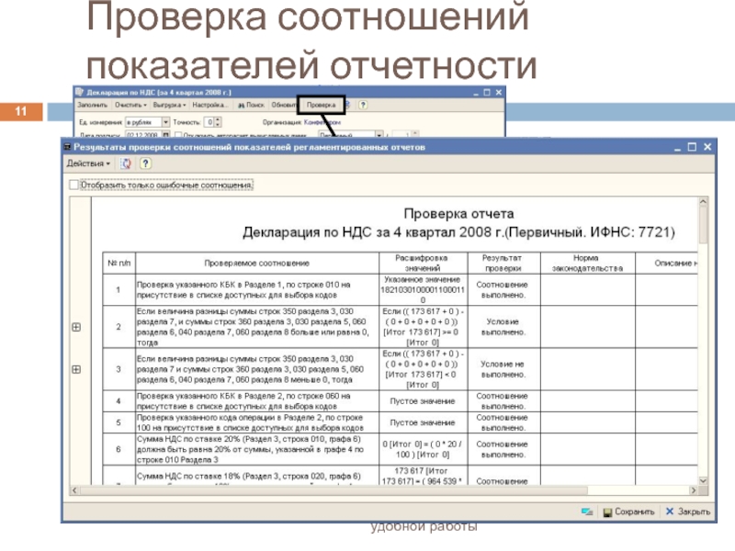
Task: Maximize the results window
Action: (x=692, y=147)
